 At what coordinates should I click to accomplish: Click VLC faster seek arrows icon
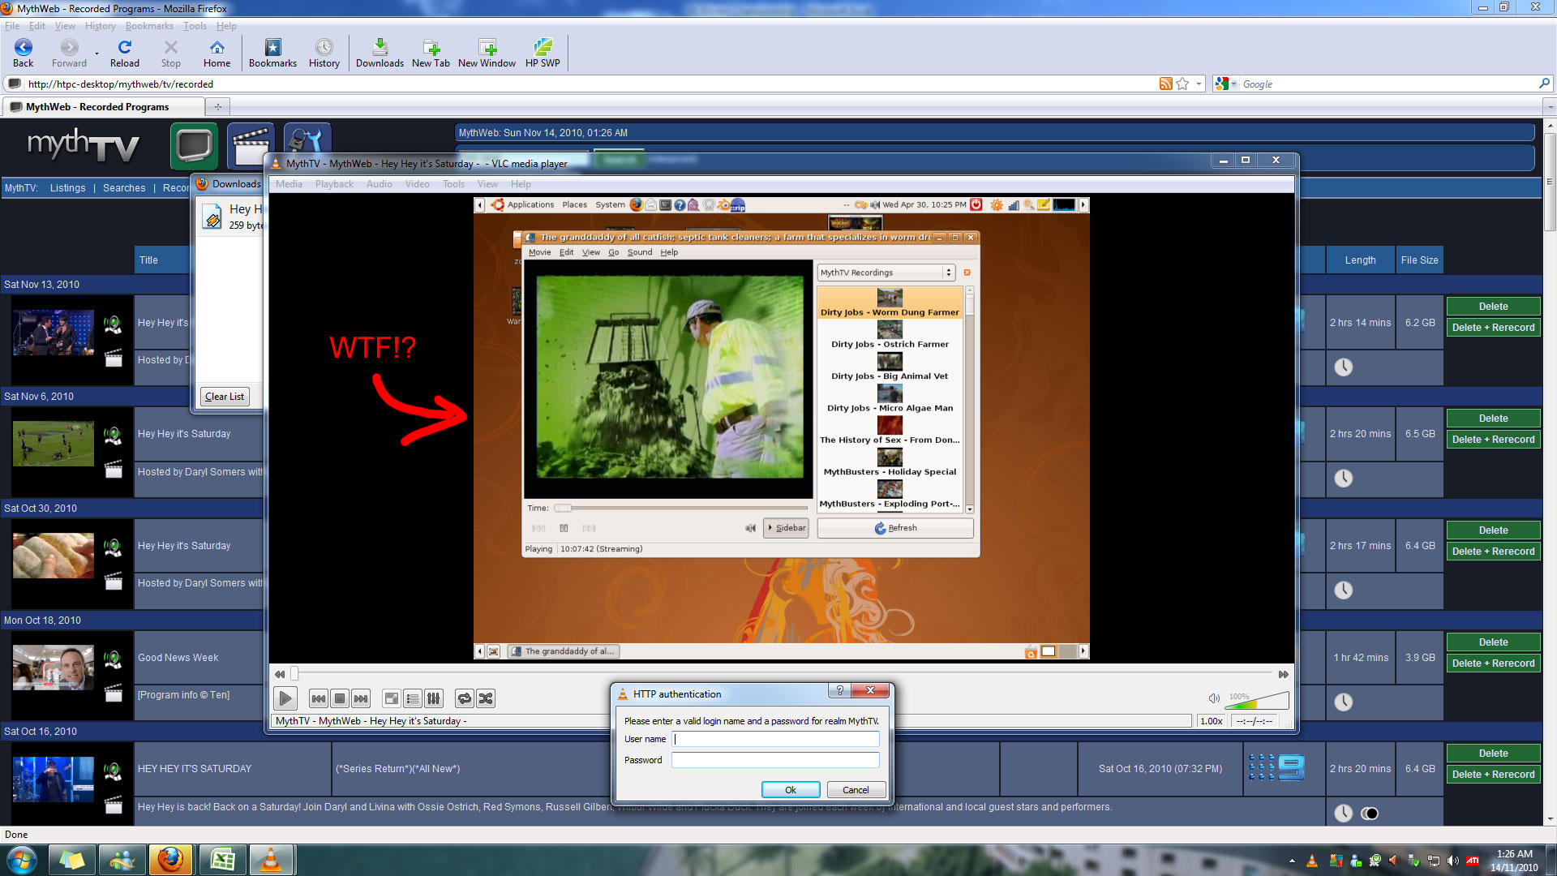point(1283,674)
